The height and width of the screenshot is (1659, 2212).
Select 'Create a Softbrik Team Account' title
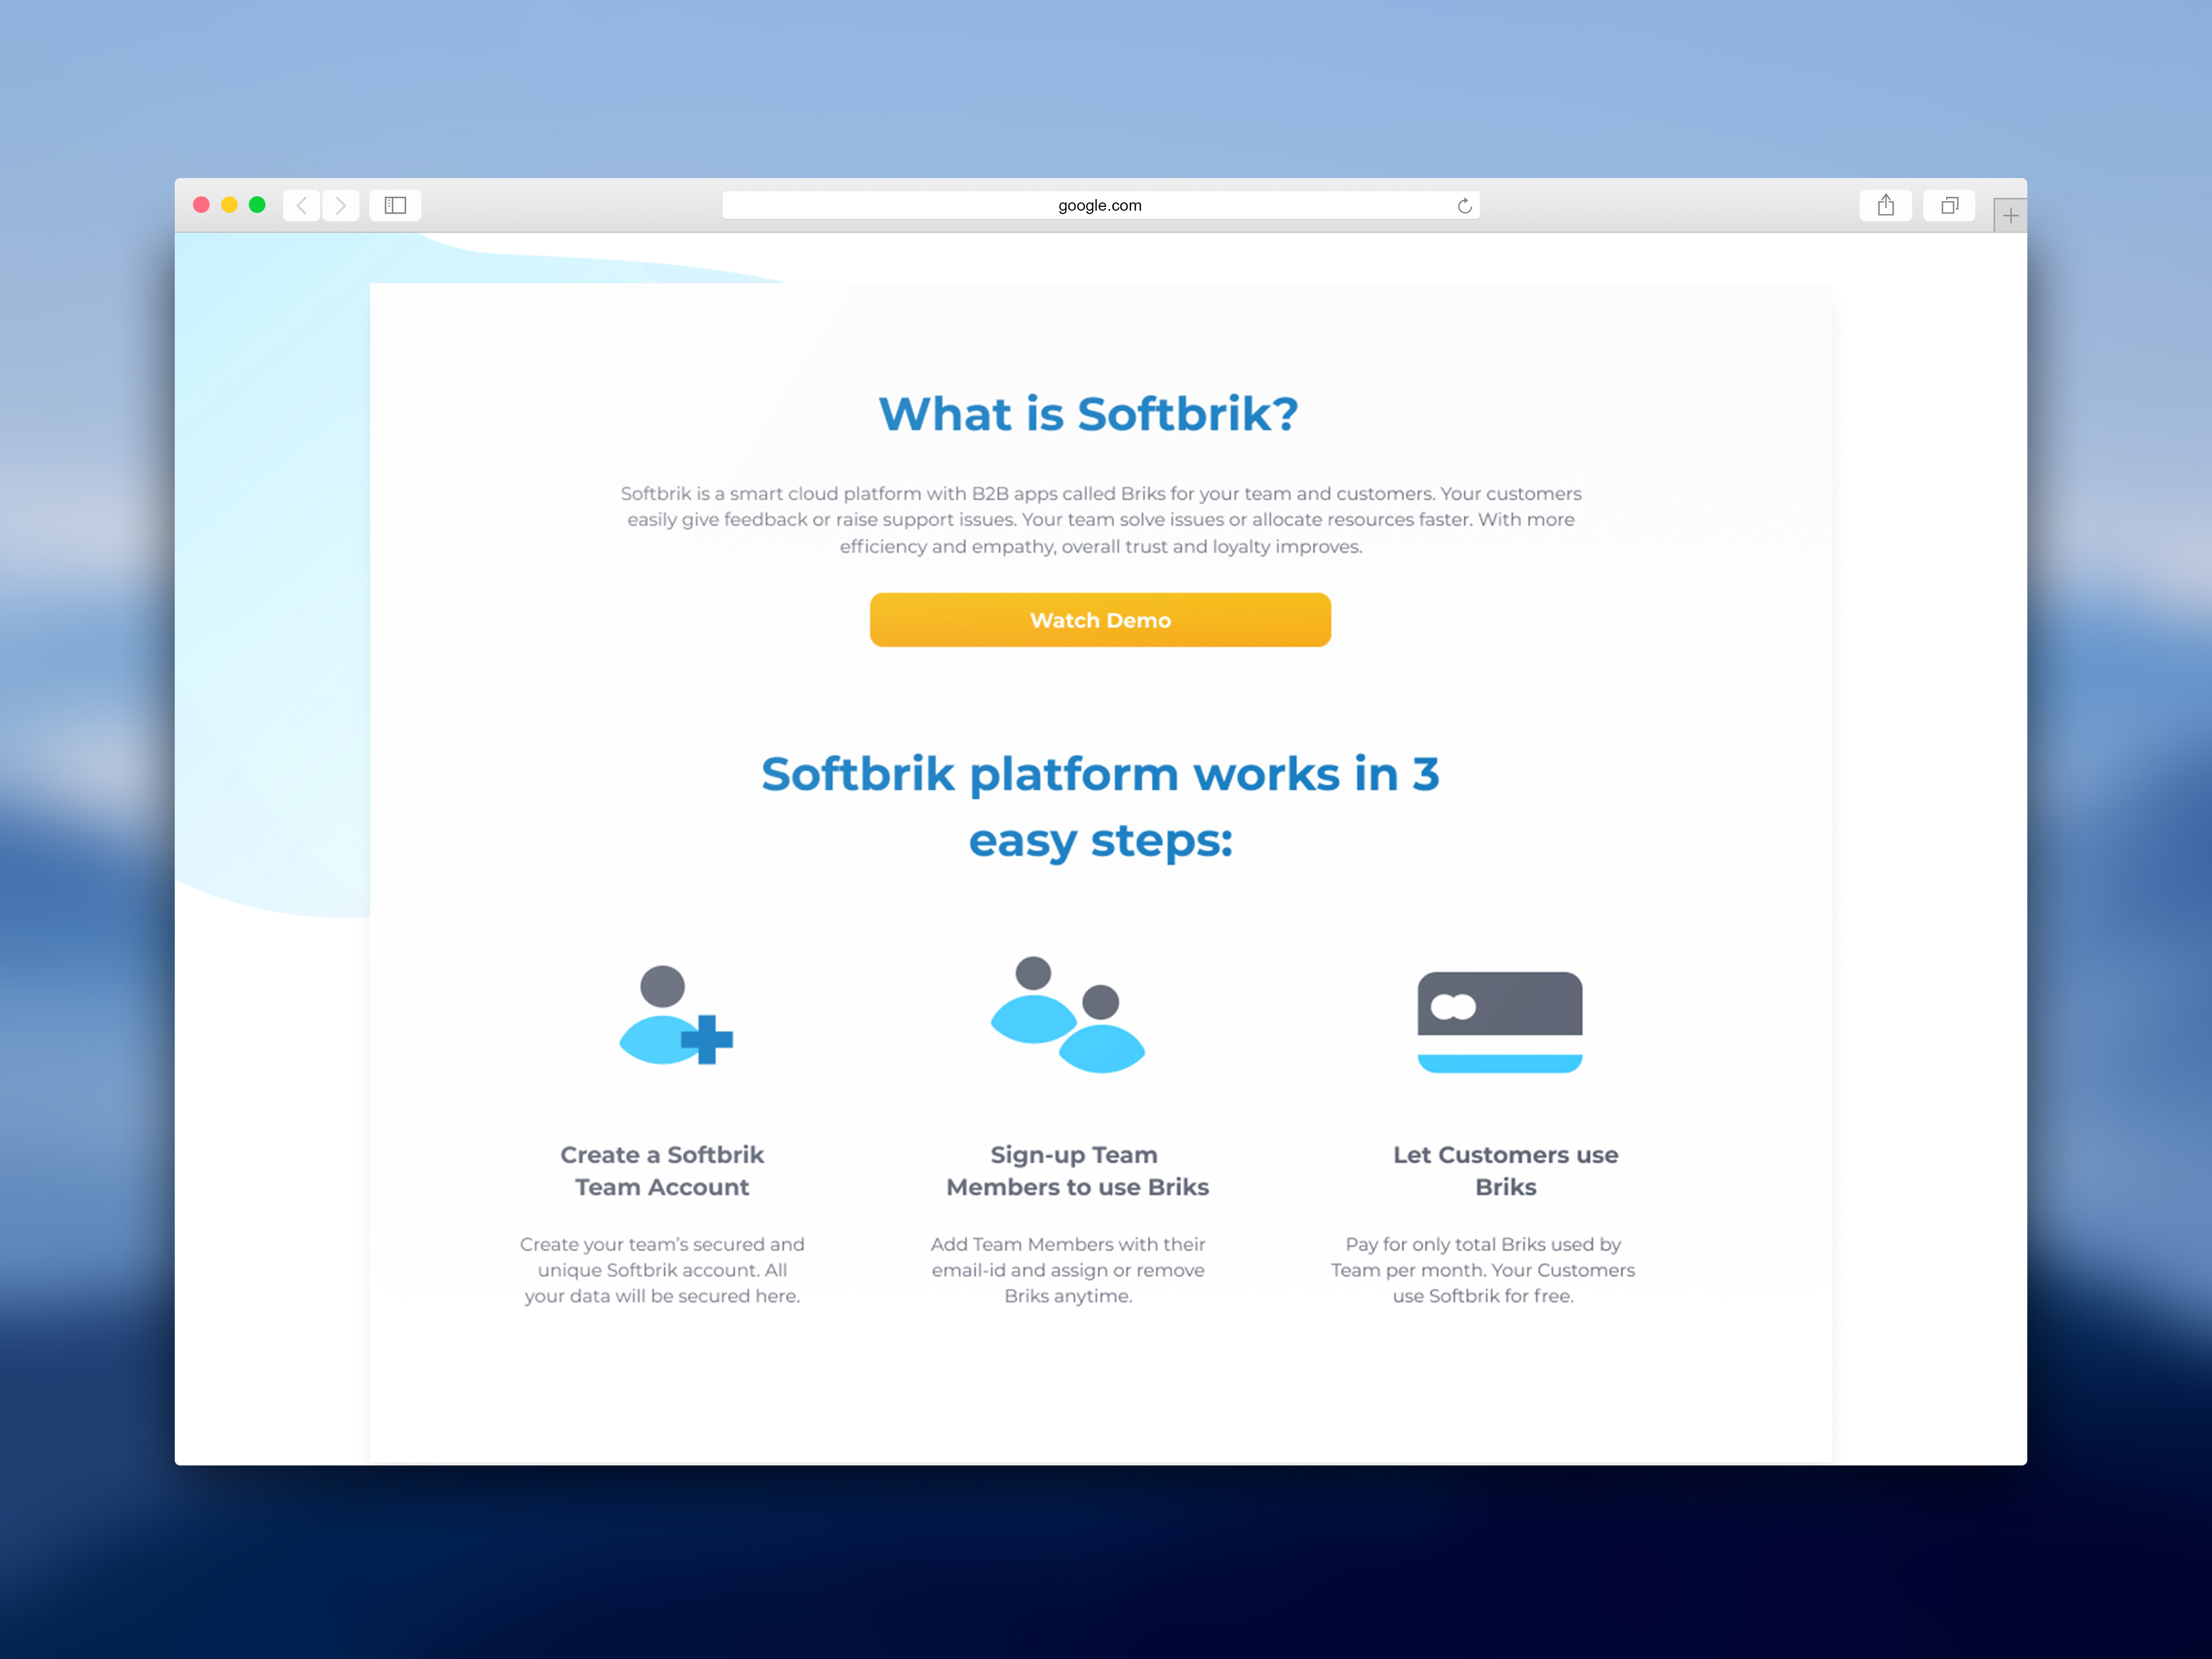[662, 1170]
